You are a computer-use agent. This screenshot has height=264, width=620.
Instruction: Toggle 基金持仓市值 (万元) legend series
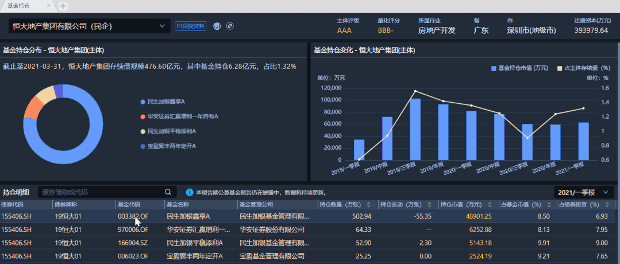[519, 68]
